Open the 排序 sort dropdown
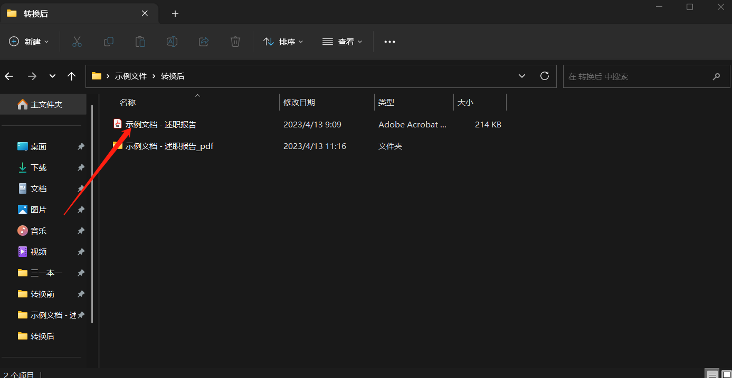 tap(283, 42)
